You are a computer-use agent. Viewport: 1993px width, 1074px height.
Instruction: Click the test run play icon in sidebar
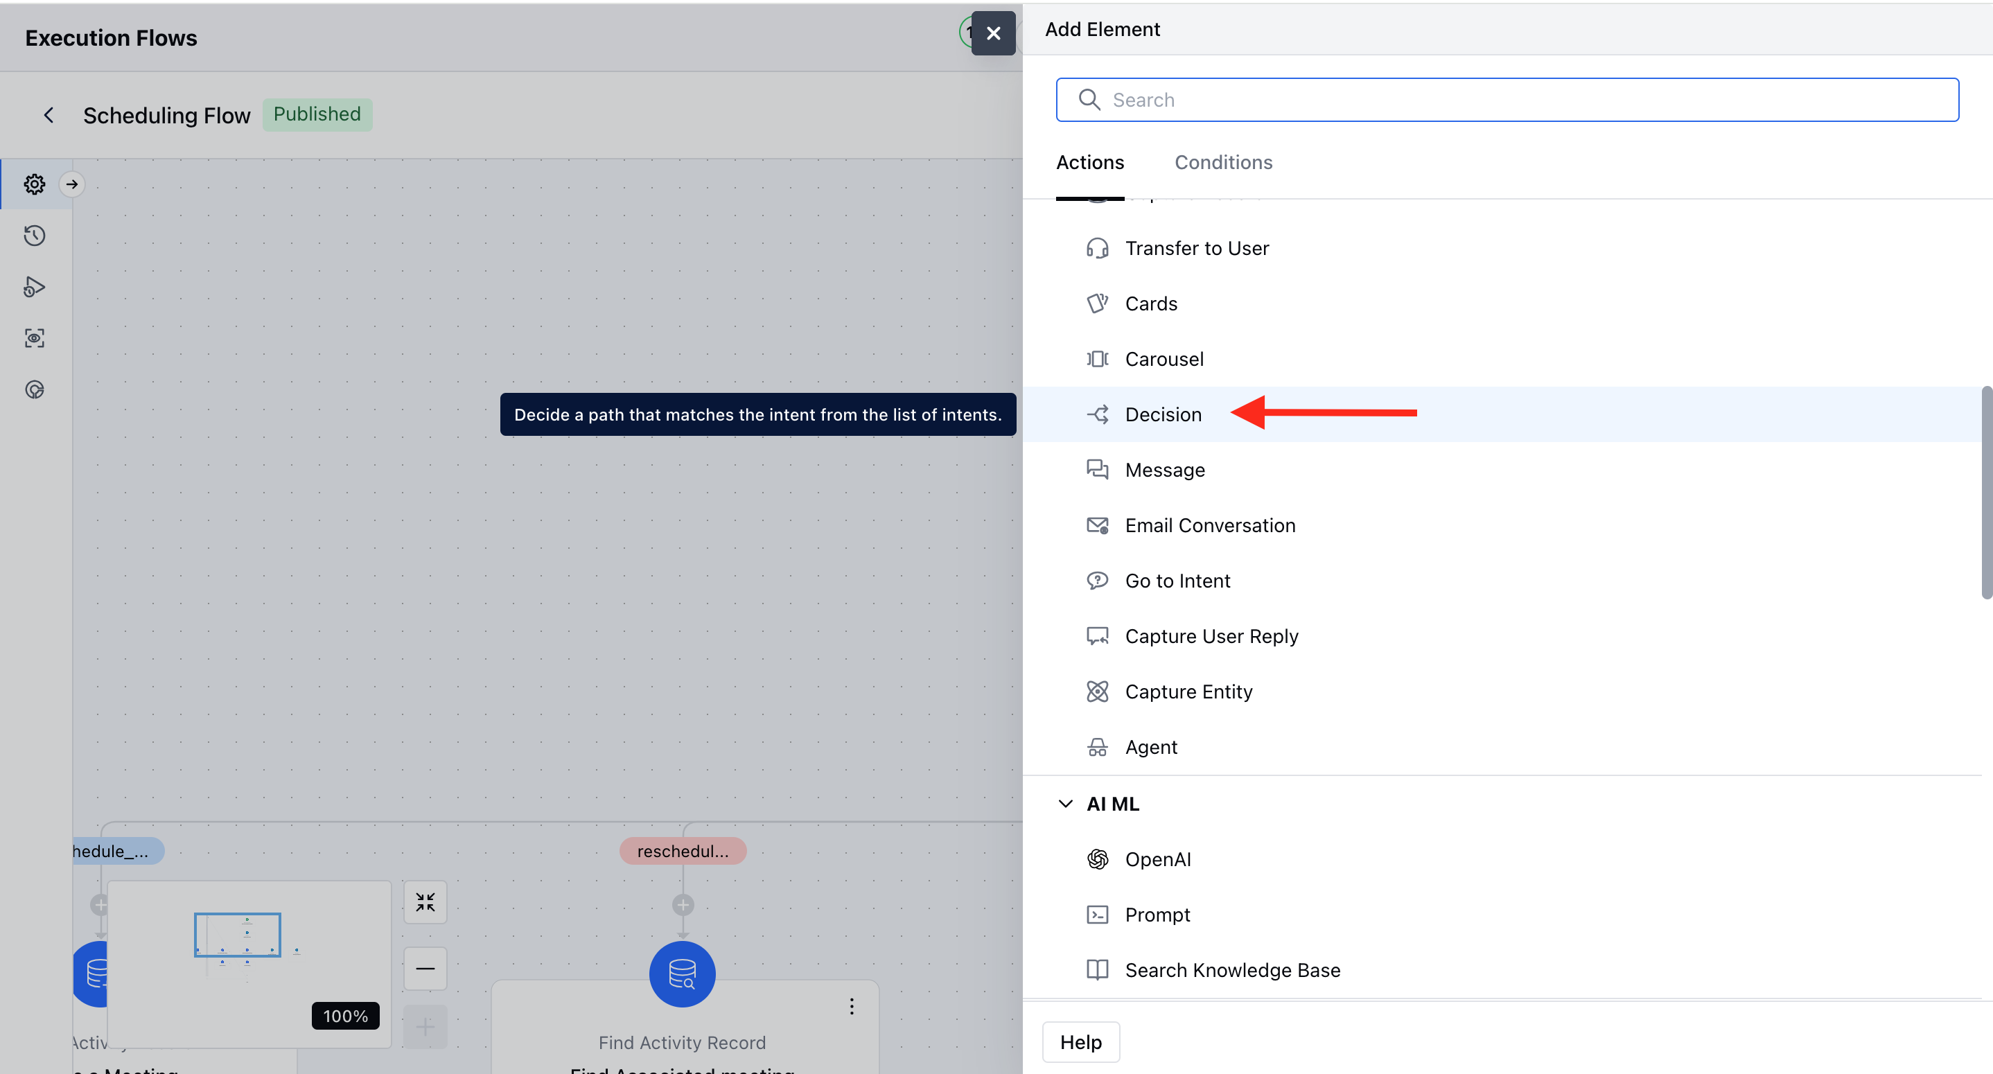(34, 287)
